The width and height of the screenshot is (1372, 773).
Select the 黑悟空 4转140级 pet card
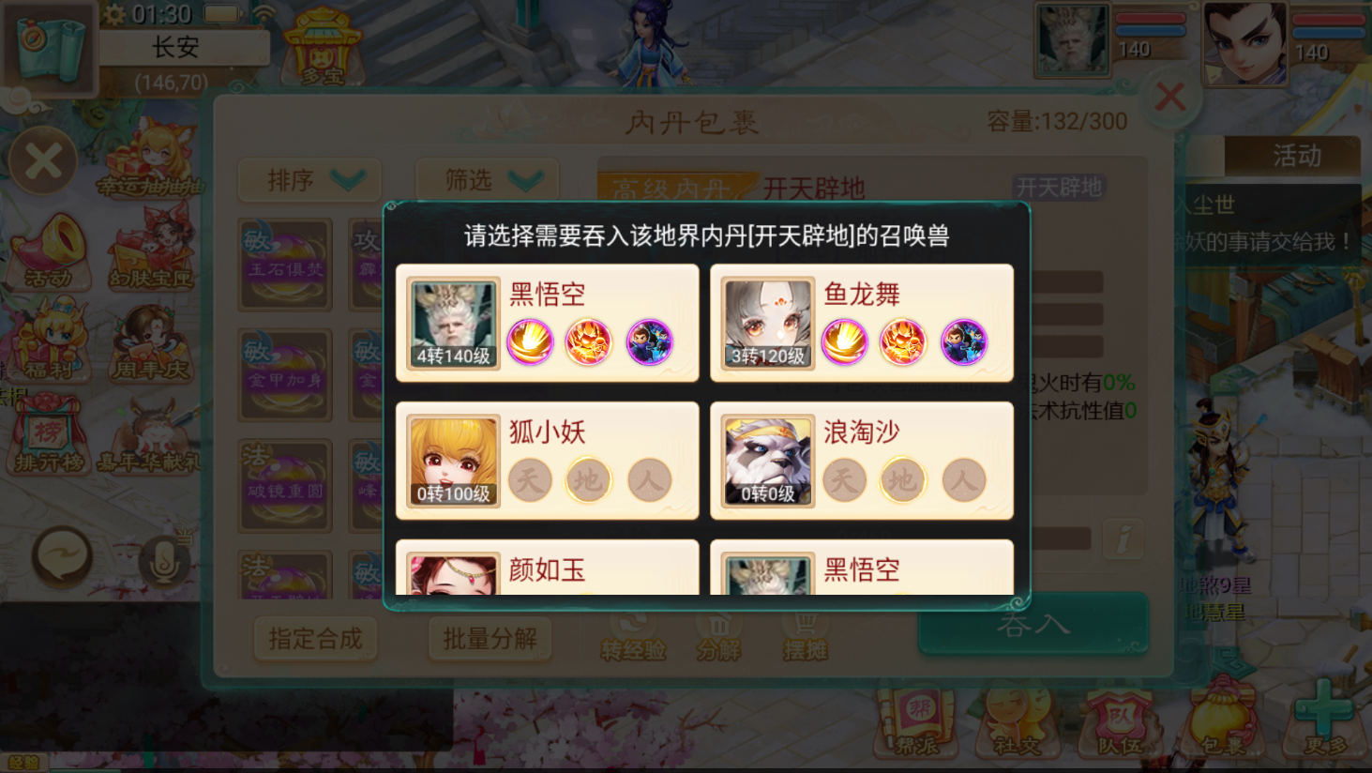[548, 323]
